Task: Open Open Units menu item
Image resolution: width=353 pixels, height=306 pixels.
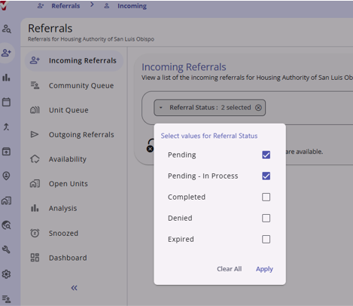Action: pos(74,184)
